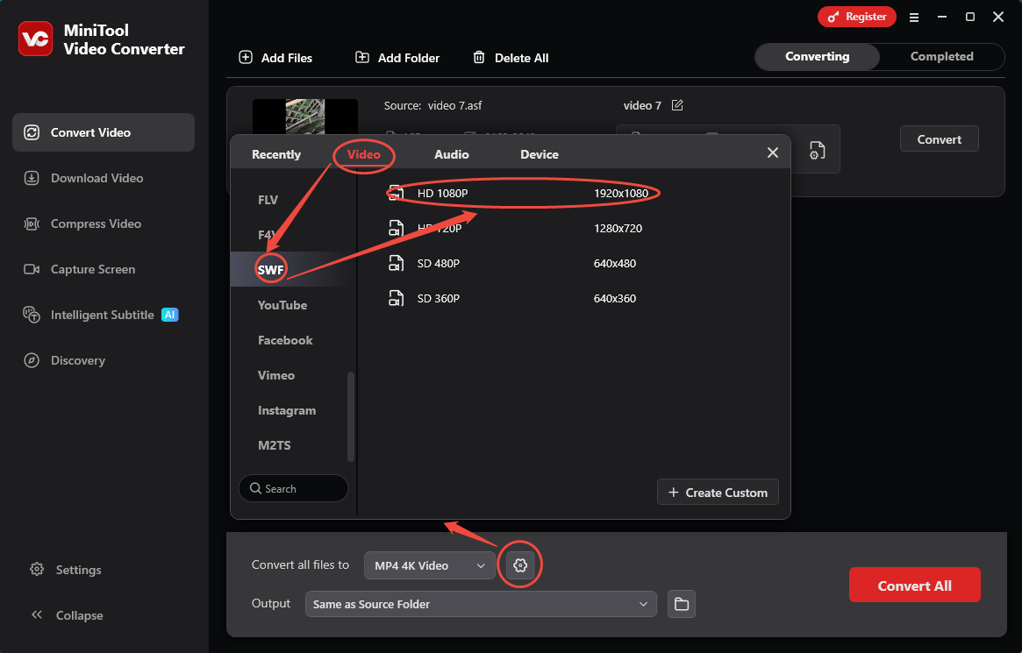The width and height of the screenshot is (1022, 653).
Task: Rename video 7 using the pencil icon
Action: (x=677, y=104)
